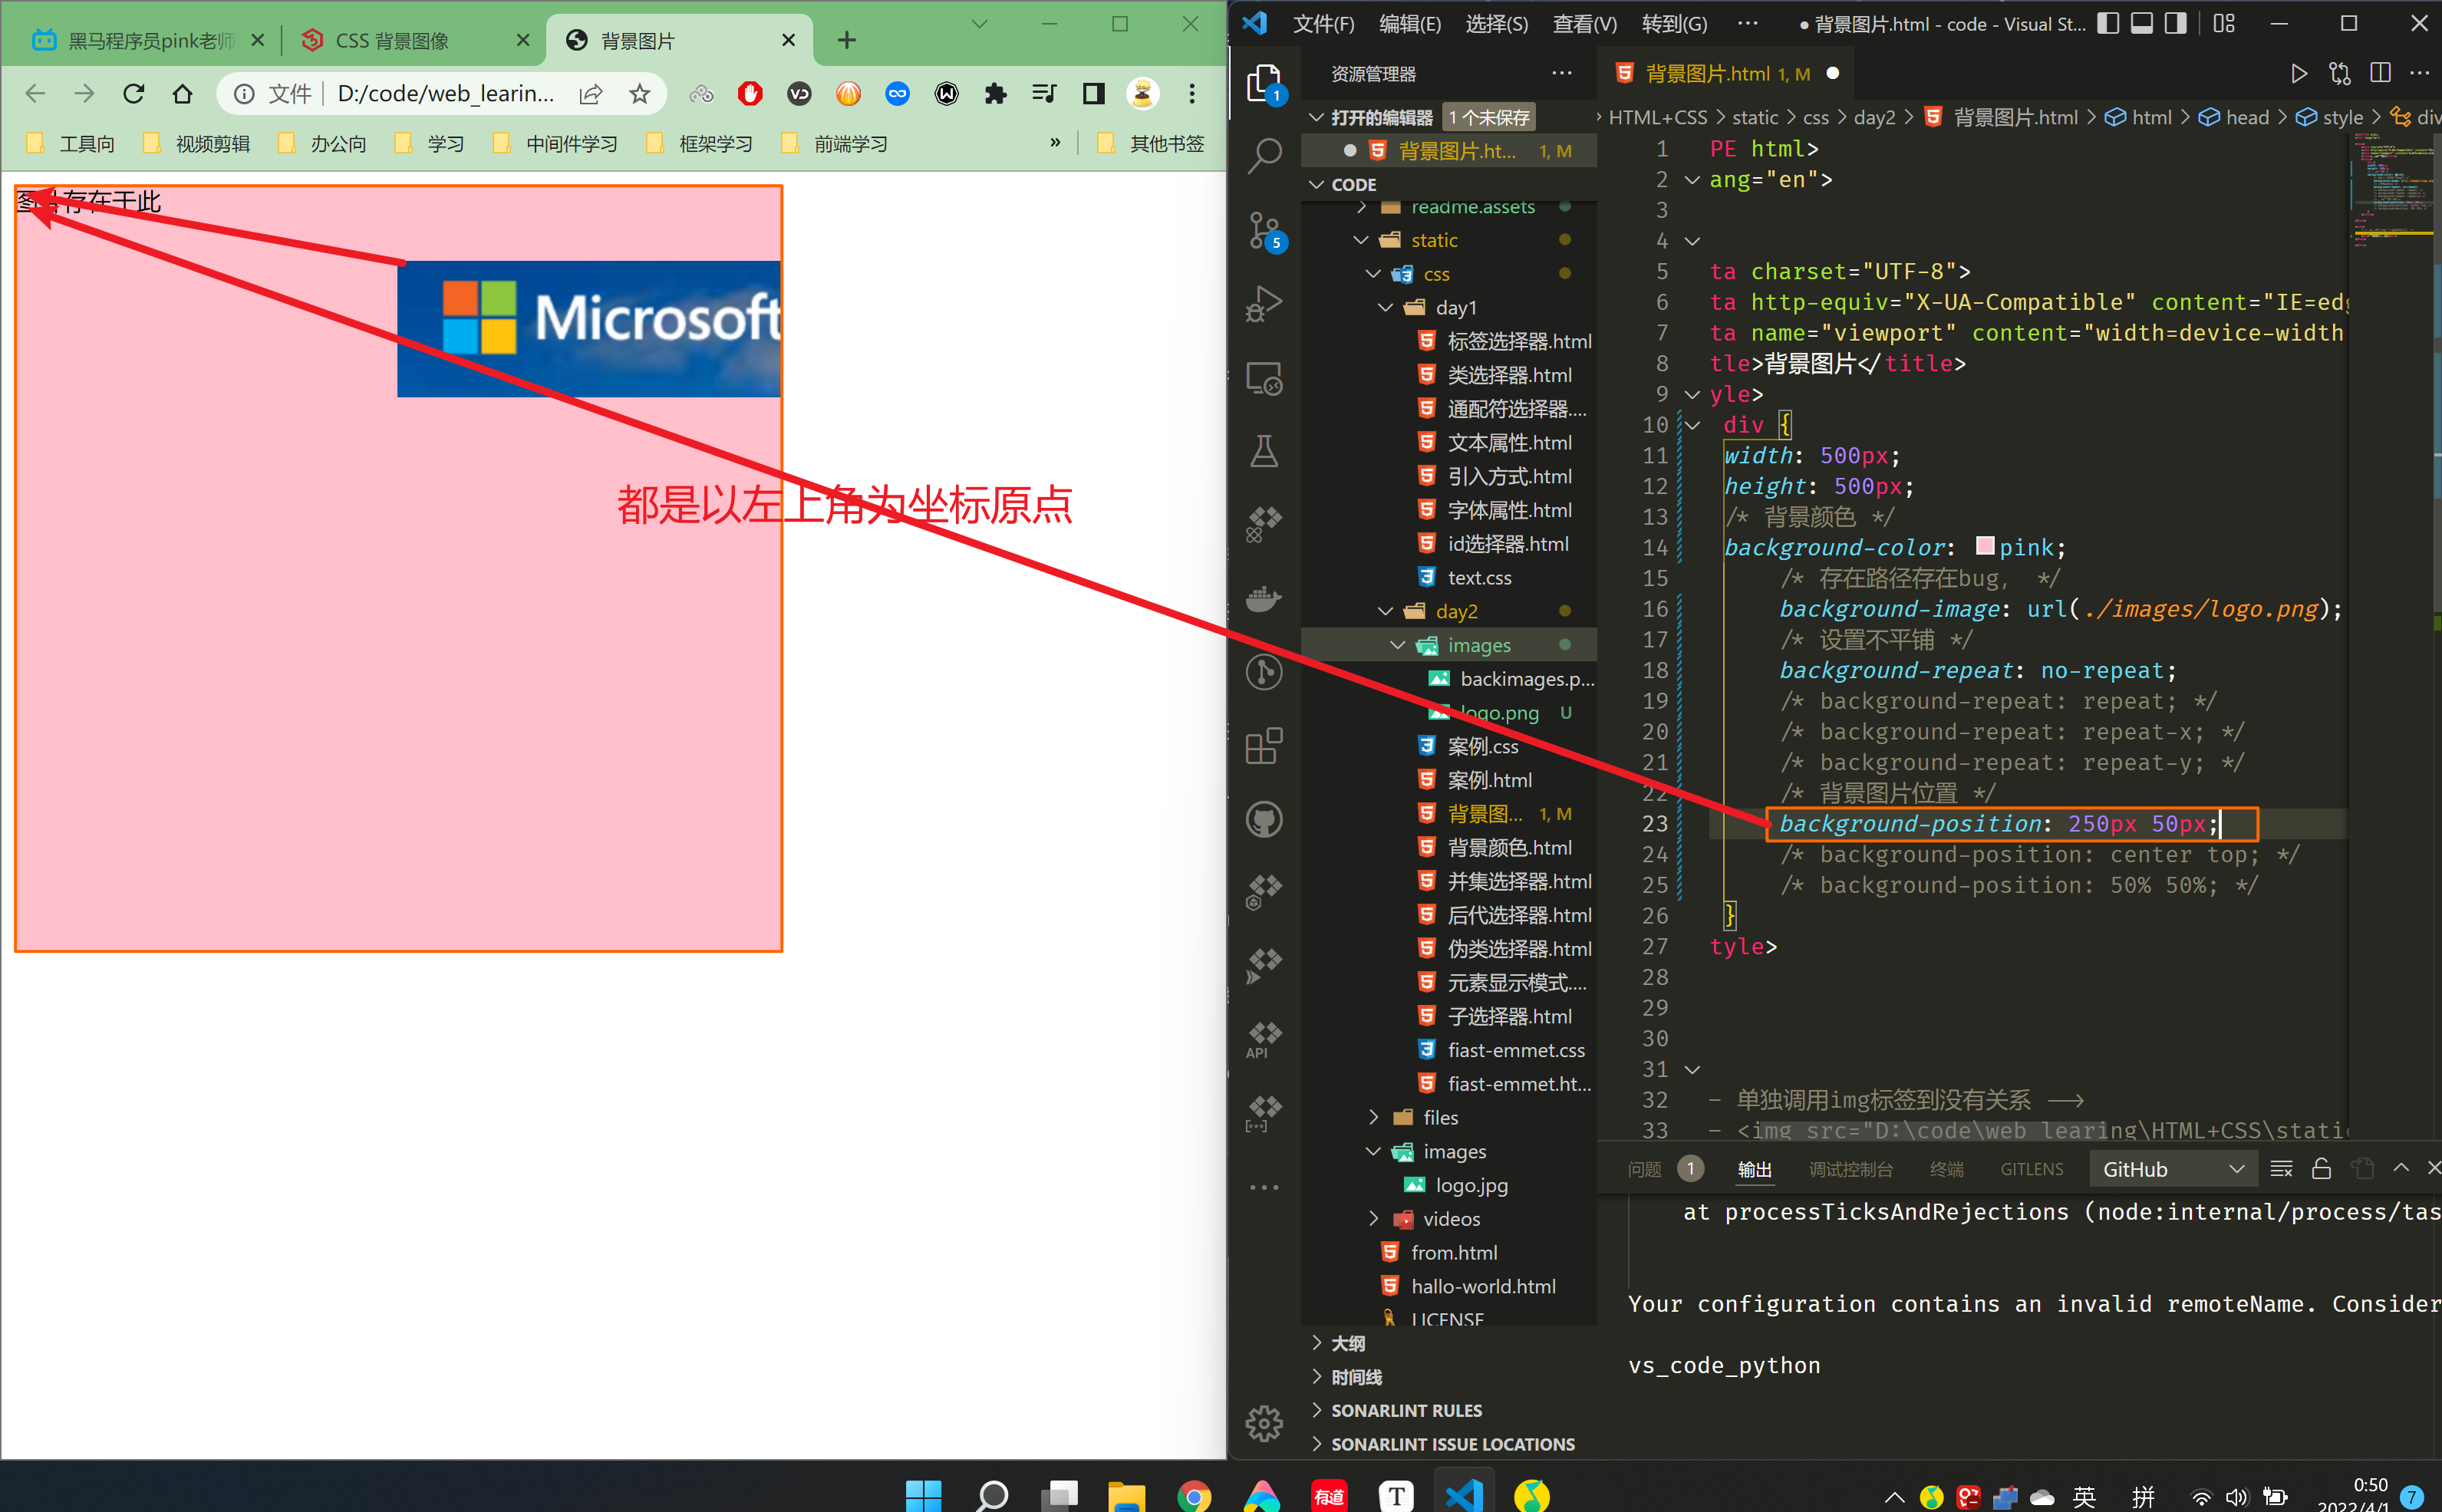Open 案例.html in the explorer
The width and height of the screenshot is (2442, 1512).
pyautogui.click(x=1489, y=780)
